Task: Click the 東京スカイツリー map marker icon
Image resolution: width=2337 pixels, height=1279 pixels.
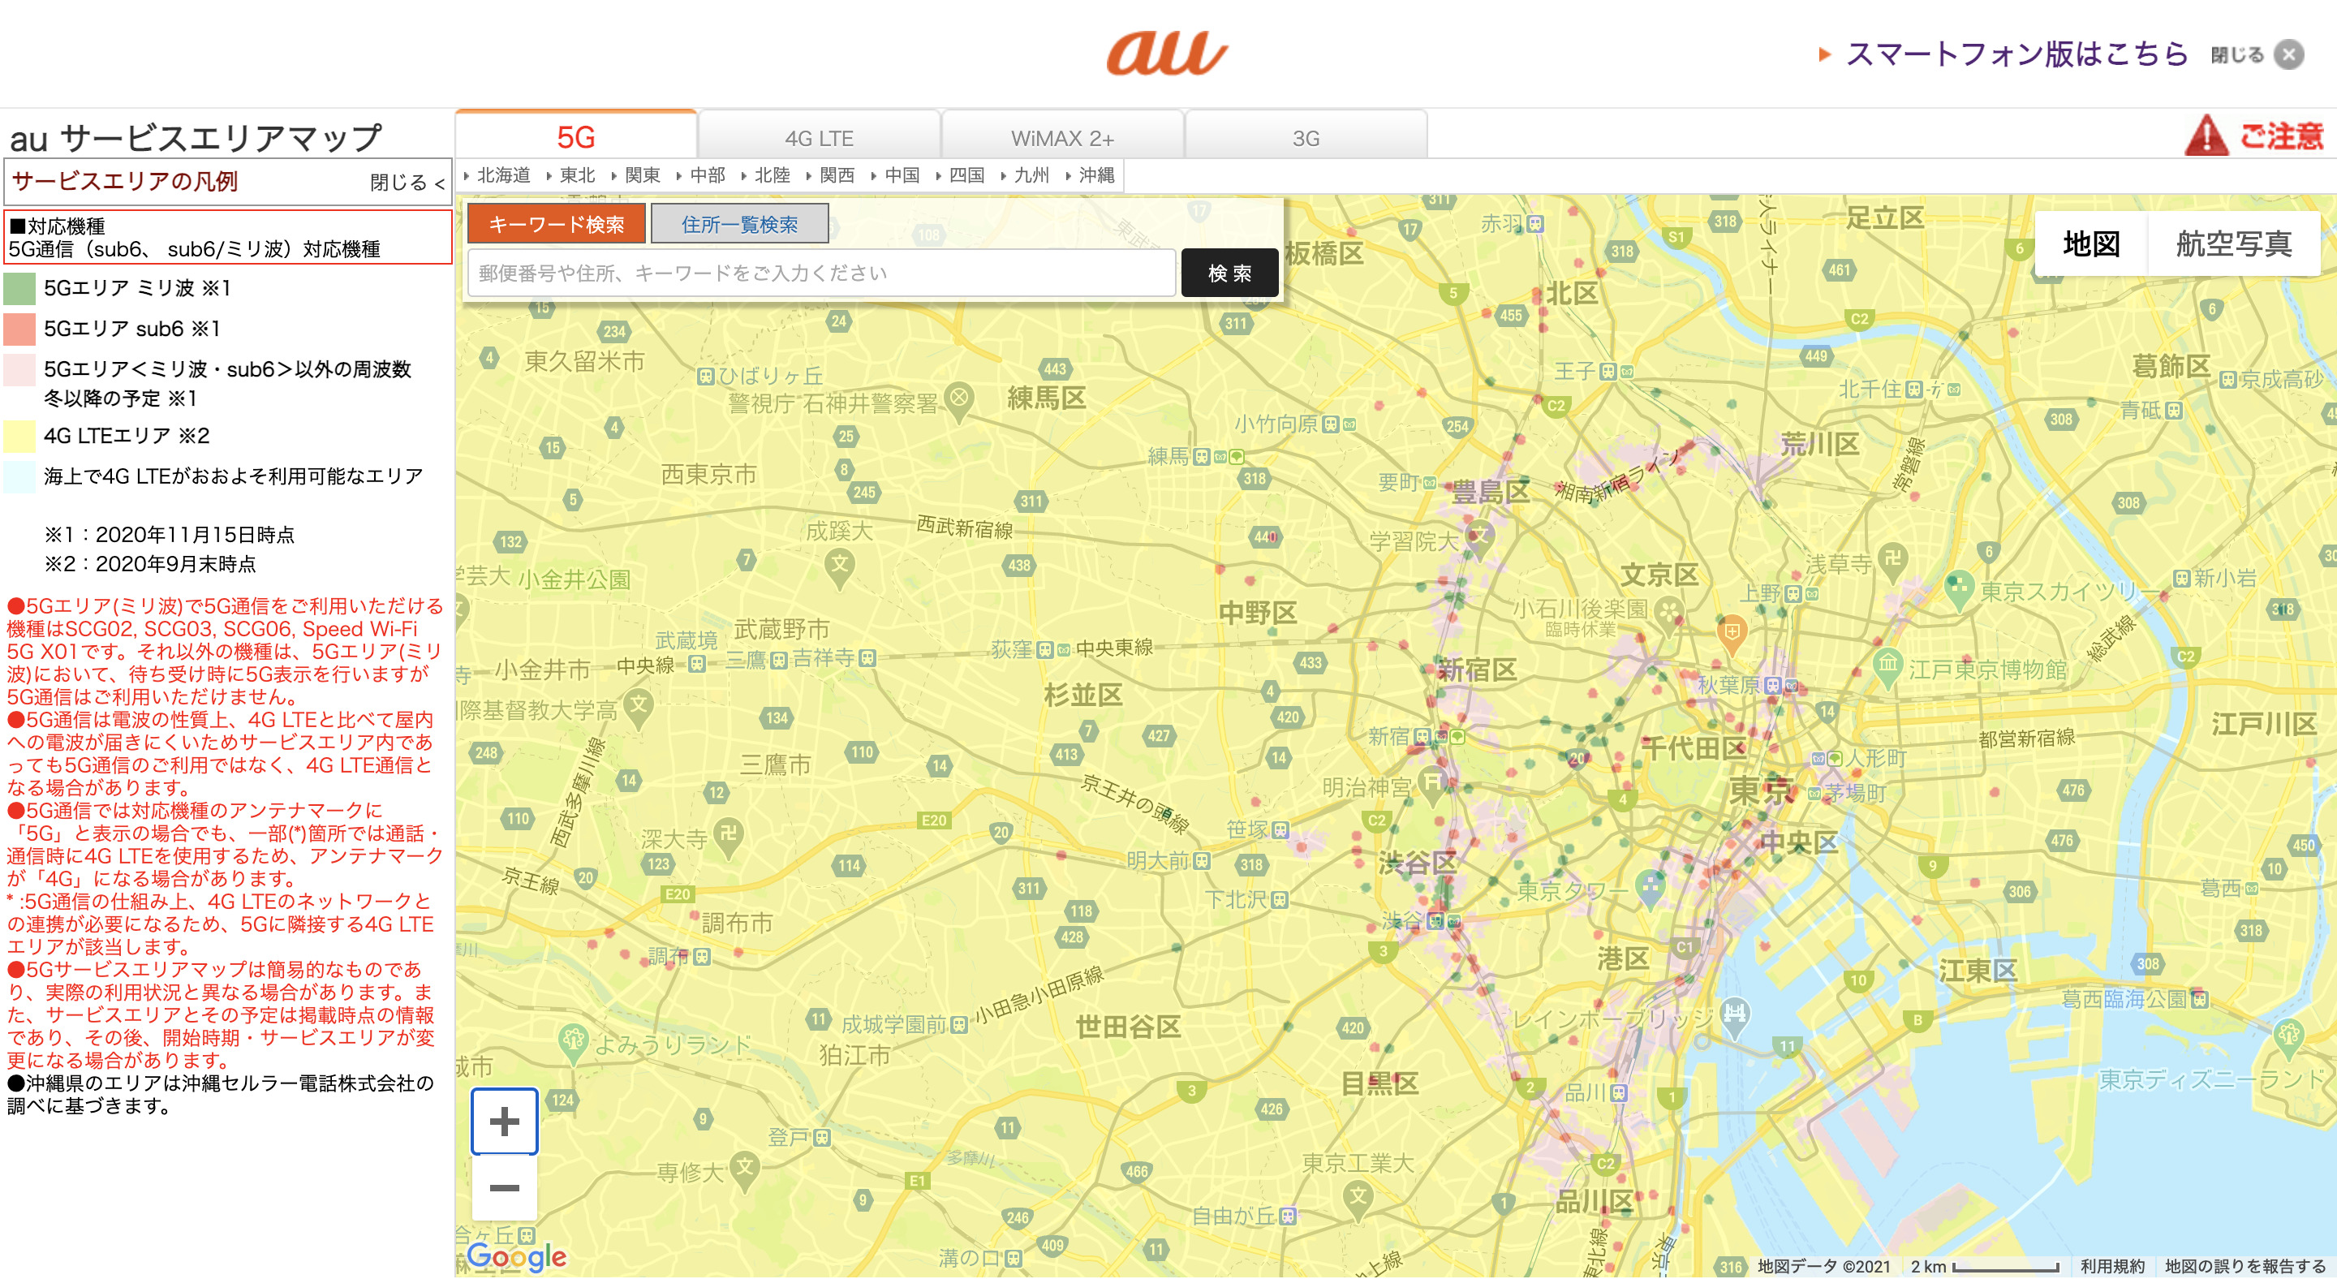Action: point(1959,588)
